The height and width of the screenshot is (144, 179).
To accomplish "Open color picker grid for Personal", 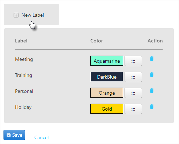I will 133,93.
